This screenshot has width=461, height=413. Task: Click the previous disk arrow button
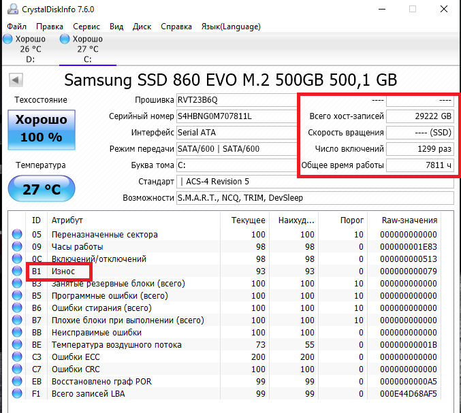pos(15,80)
